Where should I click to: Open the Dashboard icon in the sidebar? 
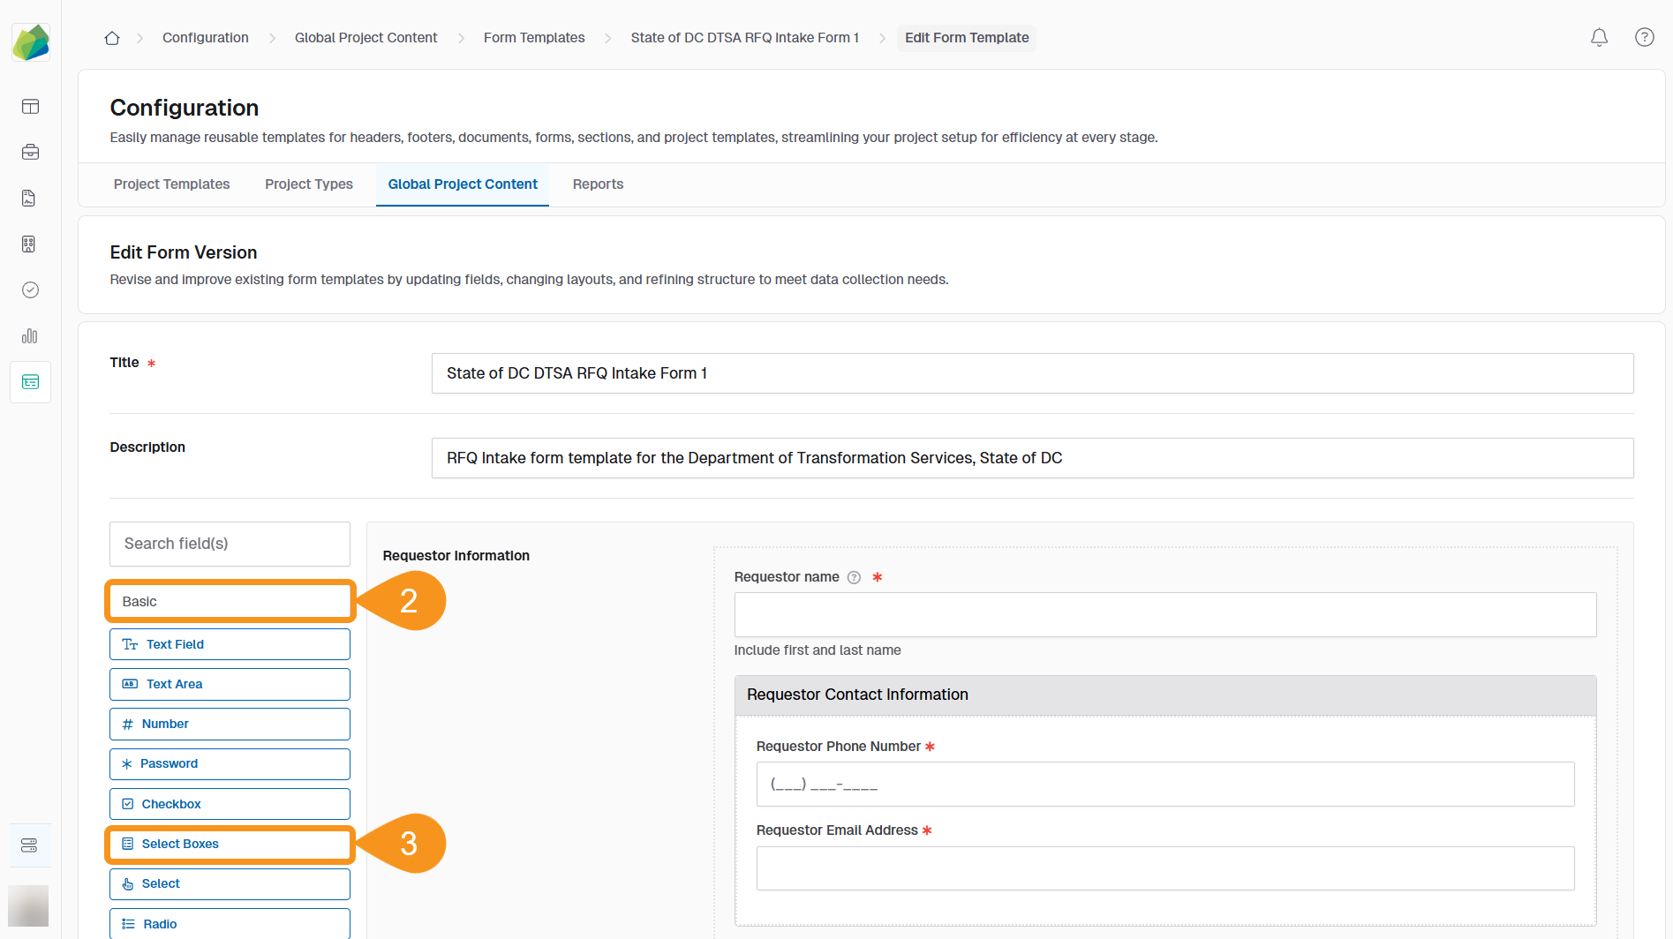point(30,106)
